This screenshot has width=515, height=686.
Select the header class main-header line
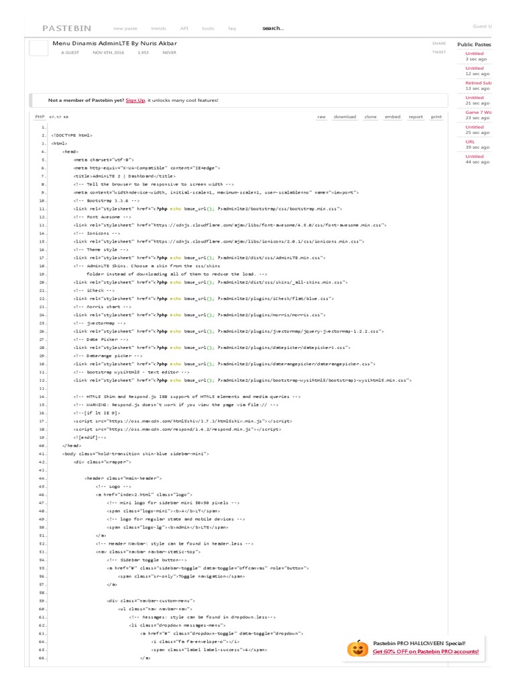pyautogui.click(x=123, y=478)
